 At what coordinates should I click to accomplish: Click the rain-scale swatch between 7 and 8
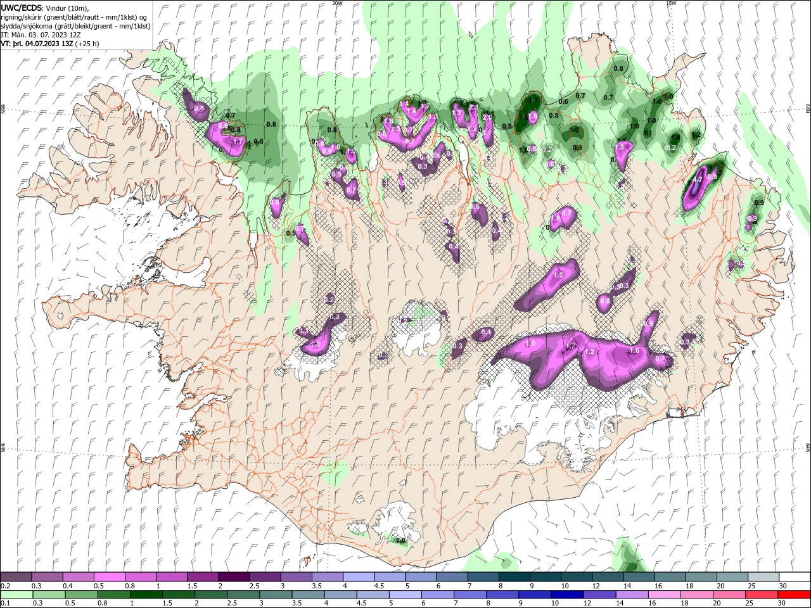[x=469, y=595]
